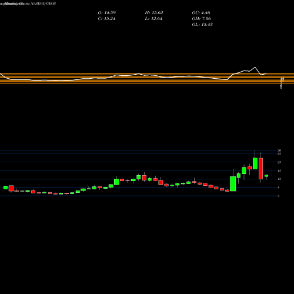Click the OL: 15.43 value
Viewport: 294px width, 294px height.
[202, 25]
